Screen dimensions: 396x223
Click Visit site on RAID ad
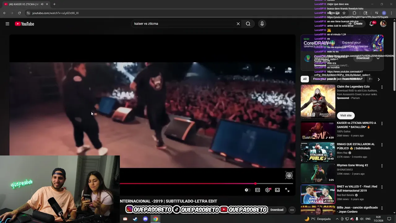click(346, 116)
